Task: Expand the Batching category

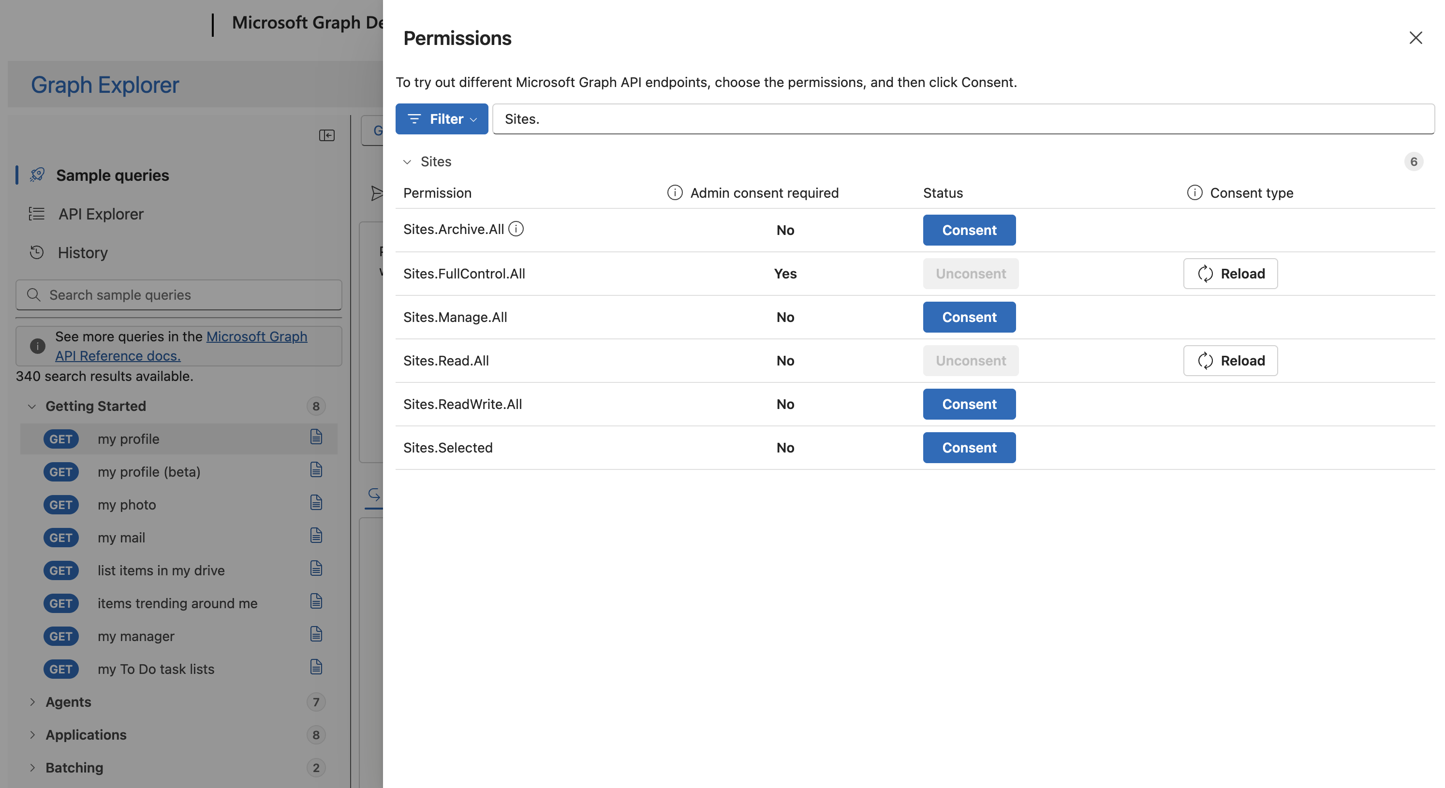Action: pos(32,768)
